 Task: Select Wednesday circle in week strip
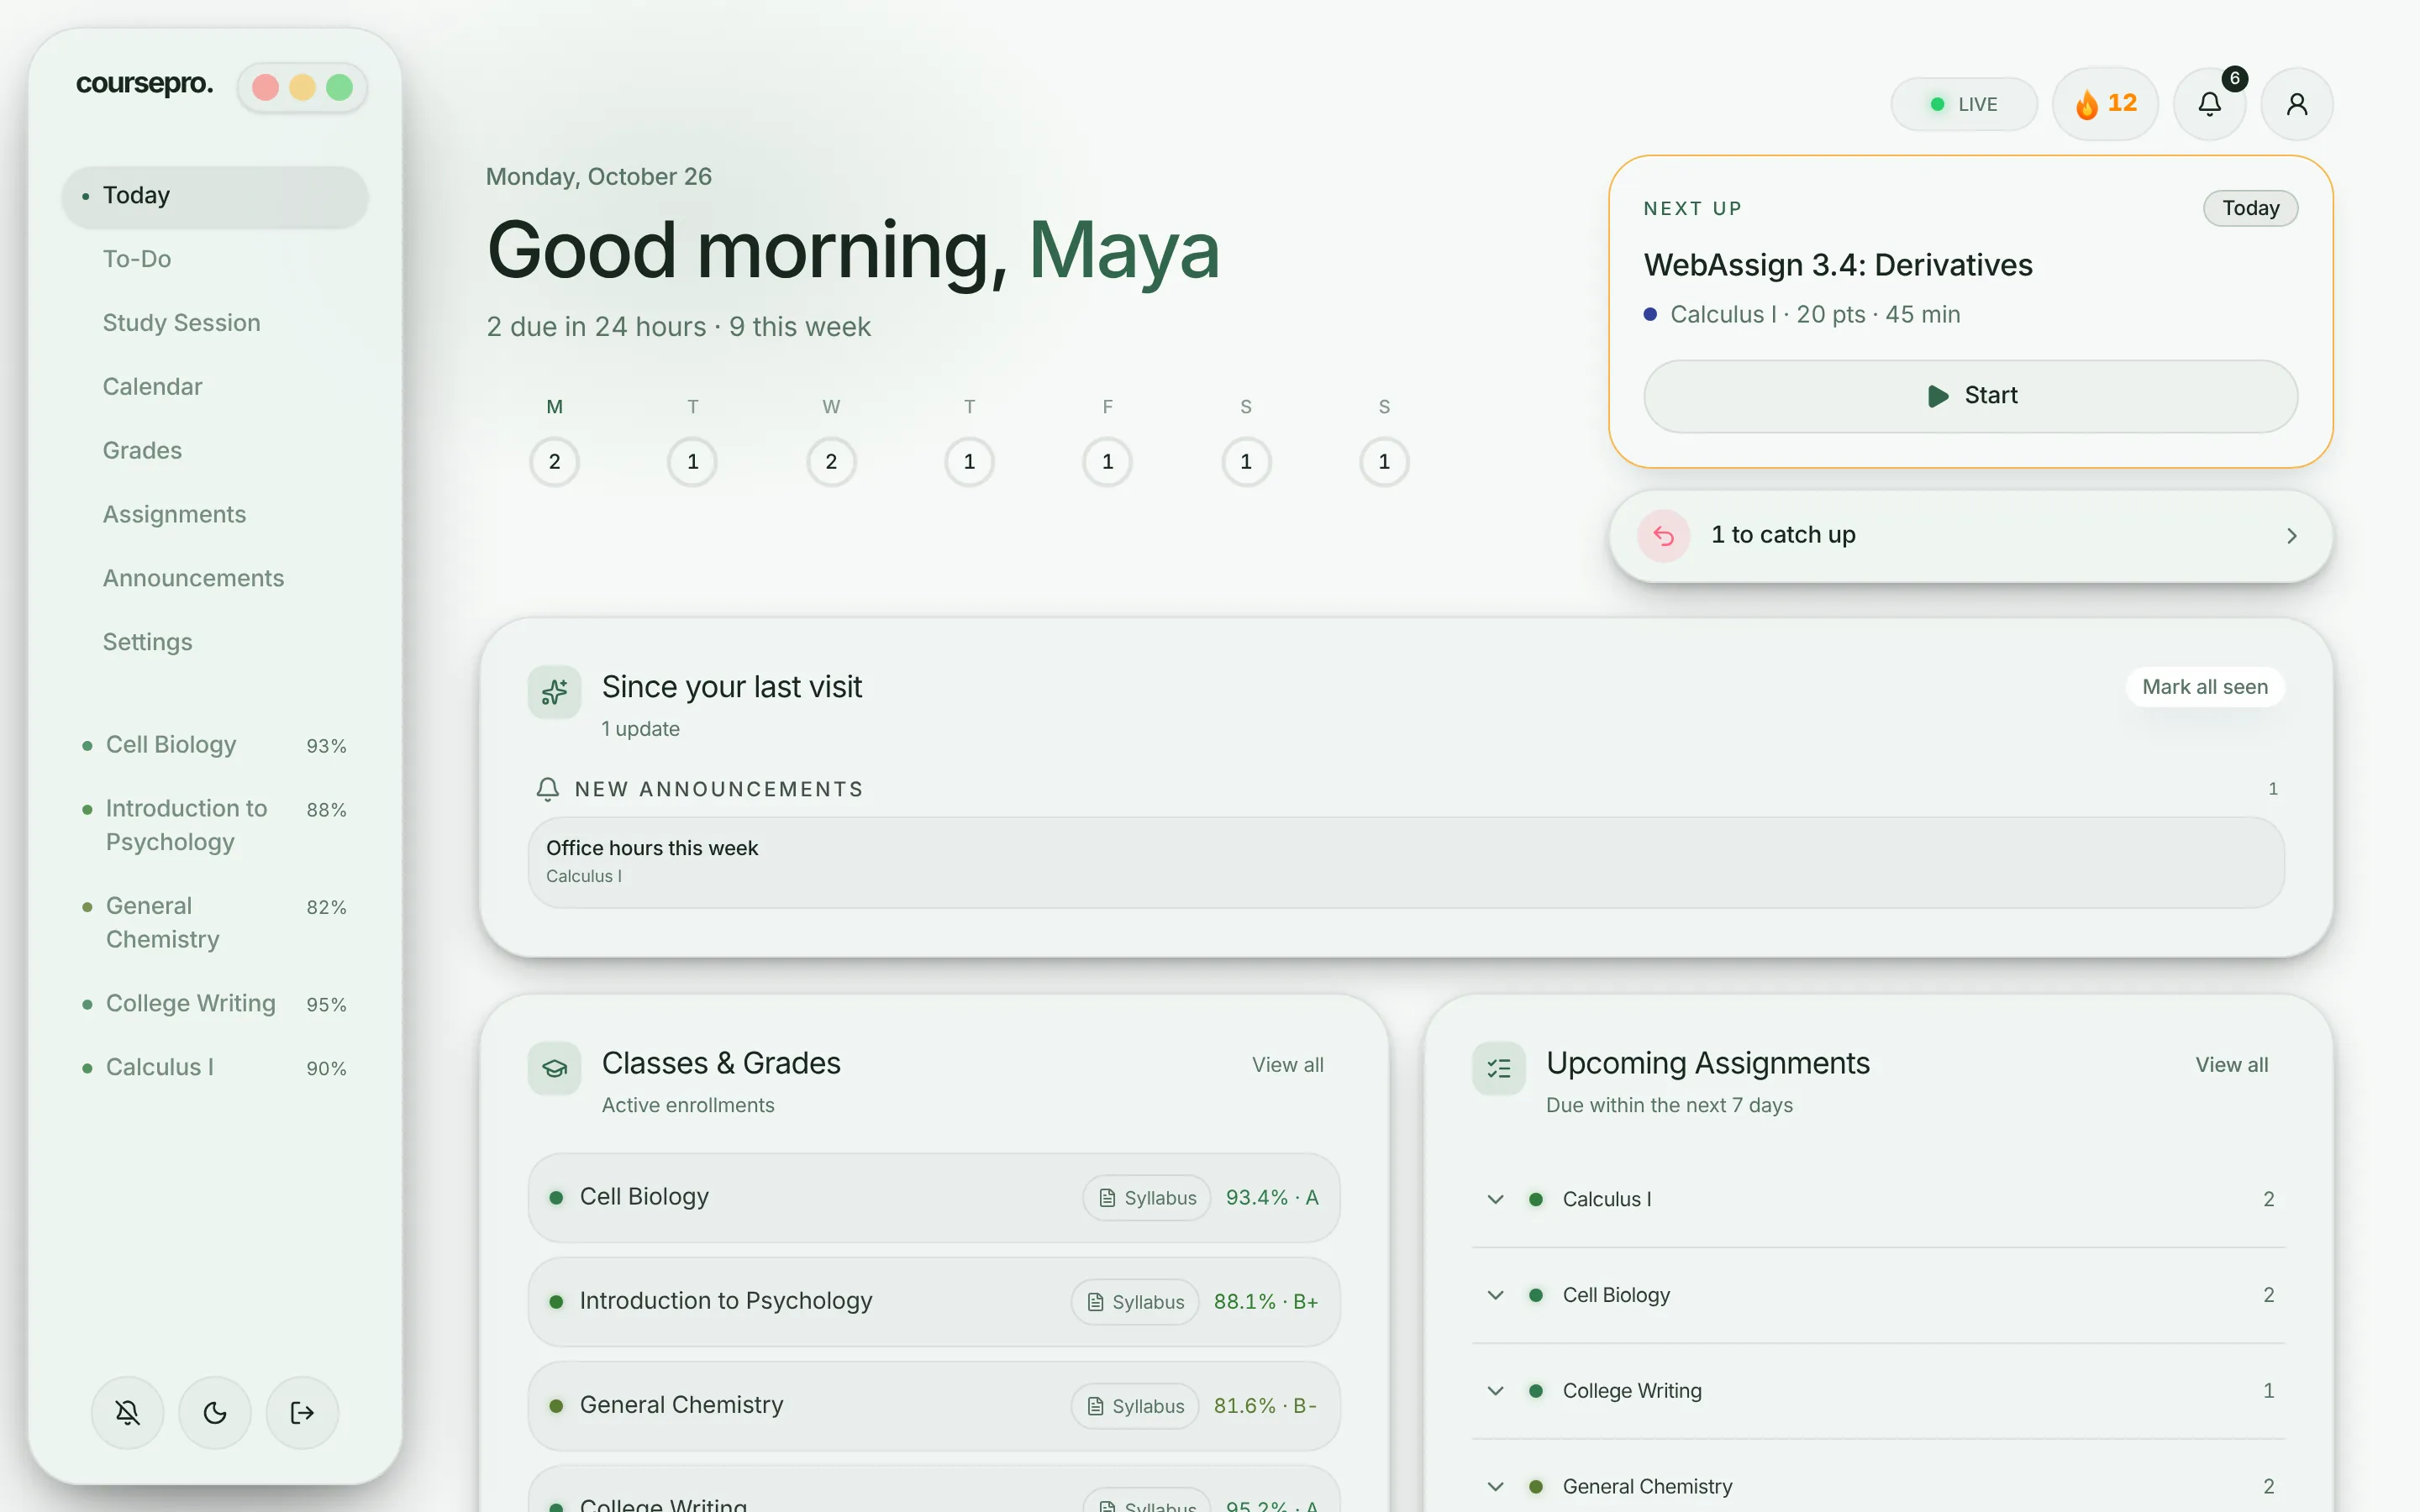831,462
